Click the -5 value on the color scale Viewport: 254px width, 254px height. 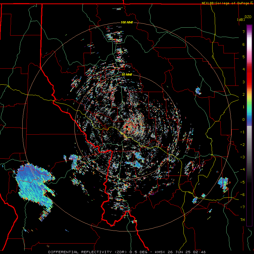(x=242, y=182)
